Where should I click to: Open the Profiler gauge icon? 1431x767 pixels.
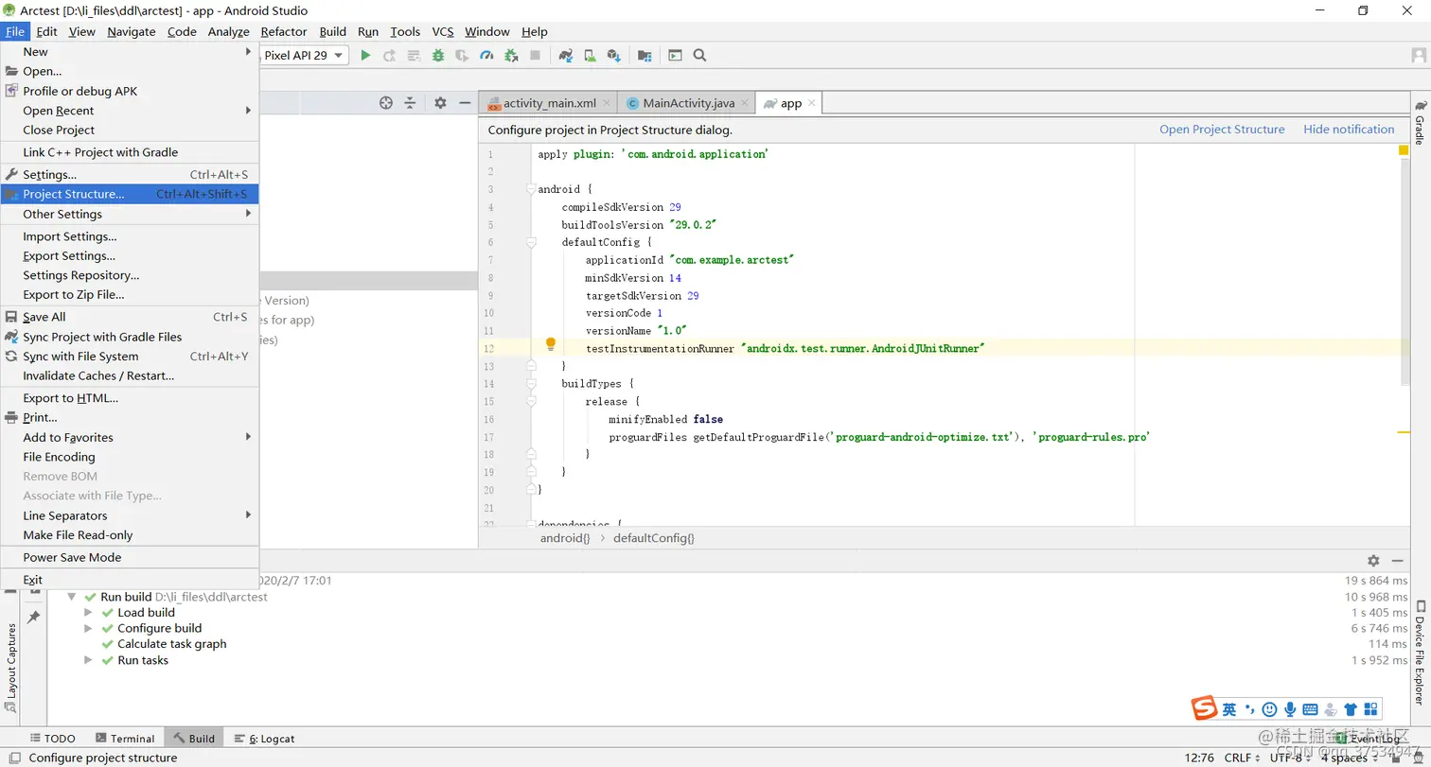(486, 56)
